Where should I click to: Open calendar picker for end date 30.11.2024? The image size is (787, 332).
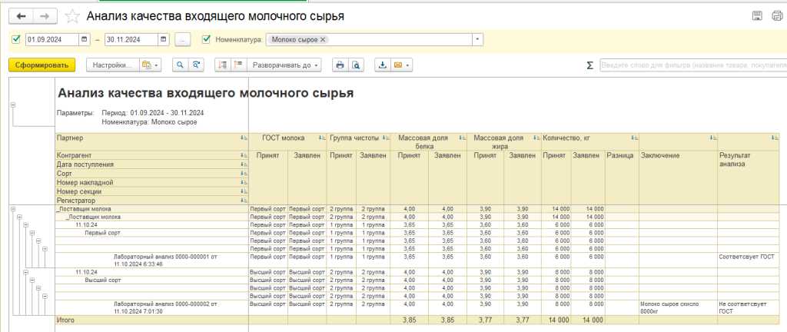(x=164, y=39)
